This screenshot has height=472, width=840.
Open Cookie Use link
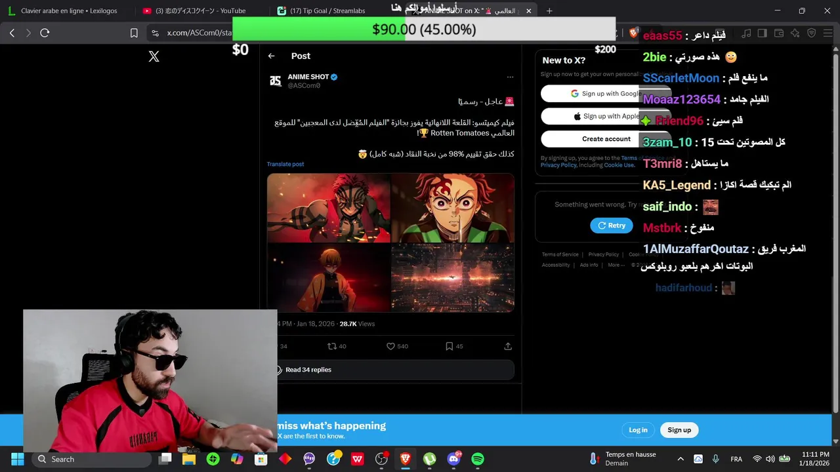(x=619, y=165)
